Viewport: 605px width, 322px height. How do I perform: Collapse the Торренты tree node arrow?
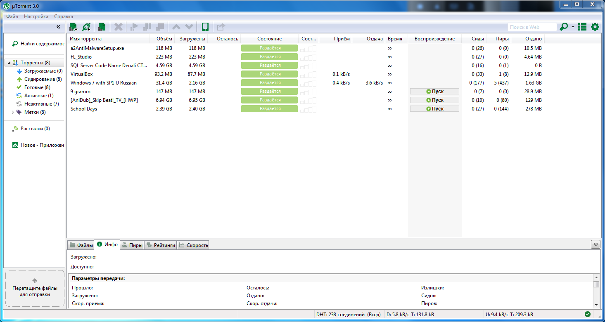[8, 63]
